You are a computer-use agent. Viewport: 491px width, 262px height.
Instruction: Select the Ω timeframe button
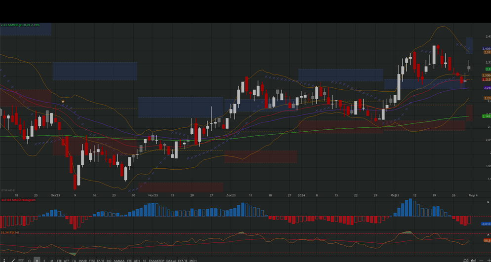click(30, 261)
